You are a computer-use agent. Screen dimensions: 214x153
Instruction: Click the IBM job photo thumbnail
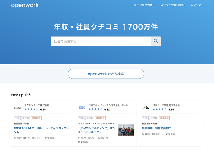126,130
